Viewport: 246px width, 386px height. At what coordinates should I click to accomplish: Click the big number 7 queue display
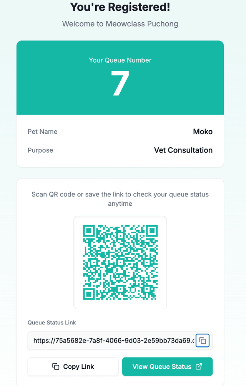(x=120, y=82)
